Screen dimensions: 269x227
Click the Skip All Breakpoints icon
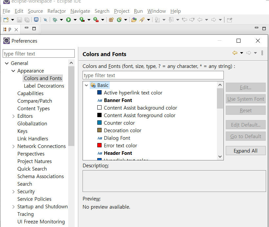click(x=45, y=20)
